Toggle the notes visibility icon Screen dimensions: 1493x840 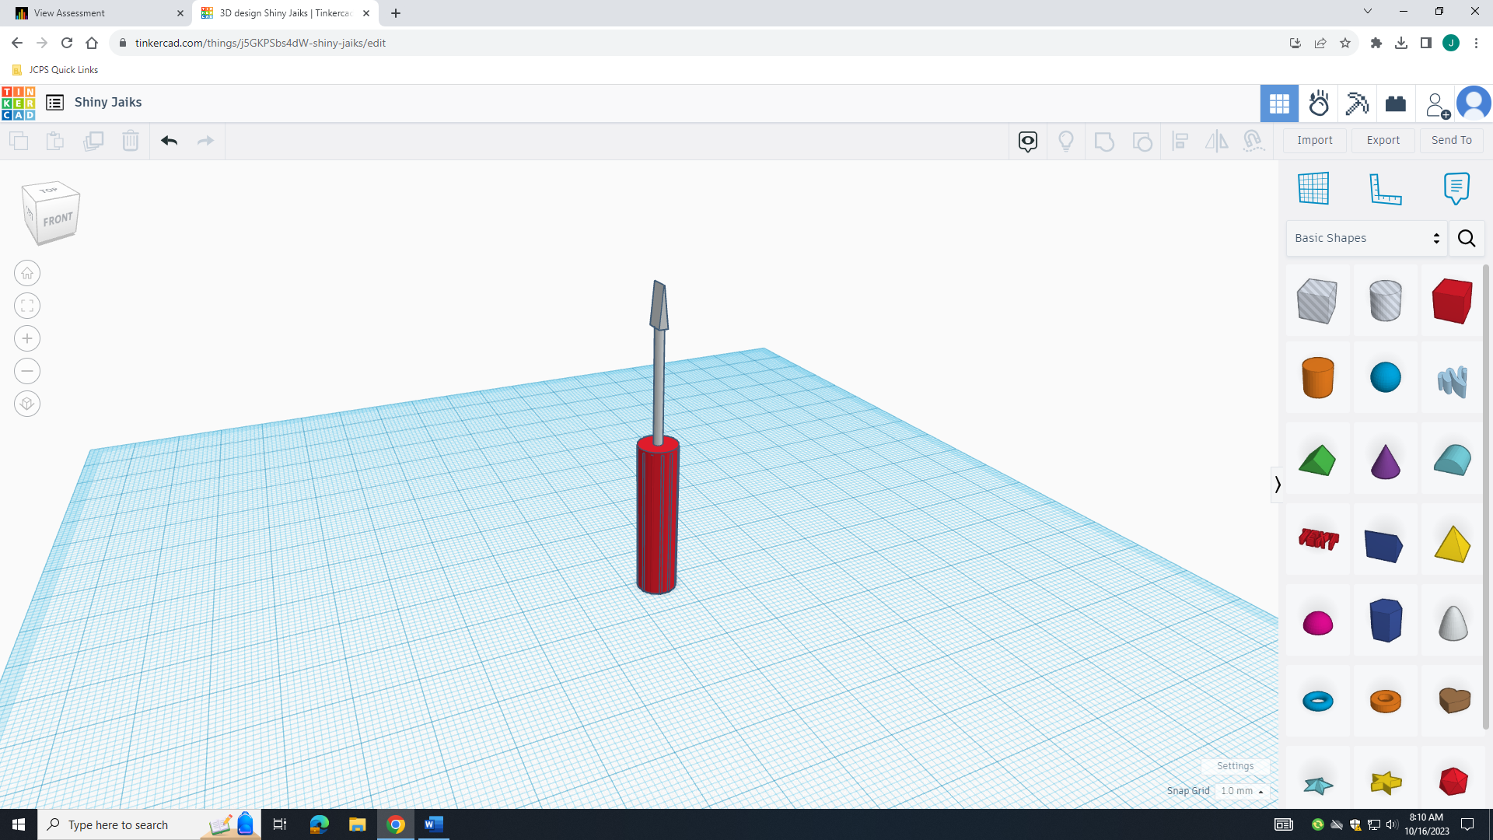[1028, 141]
